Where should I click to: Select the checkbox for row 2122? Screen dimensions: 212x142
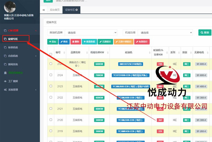51,97
